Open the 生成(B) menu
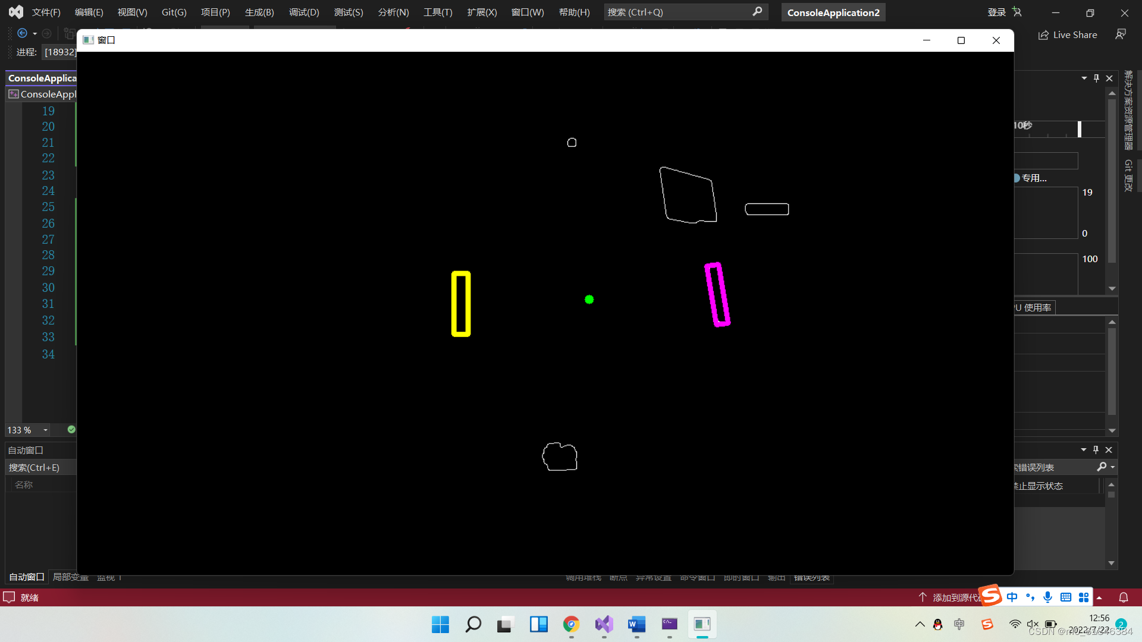1142x642 pixels. (259, 12)
